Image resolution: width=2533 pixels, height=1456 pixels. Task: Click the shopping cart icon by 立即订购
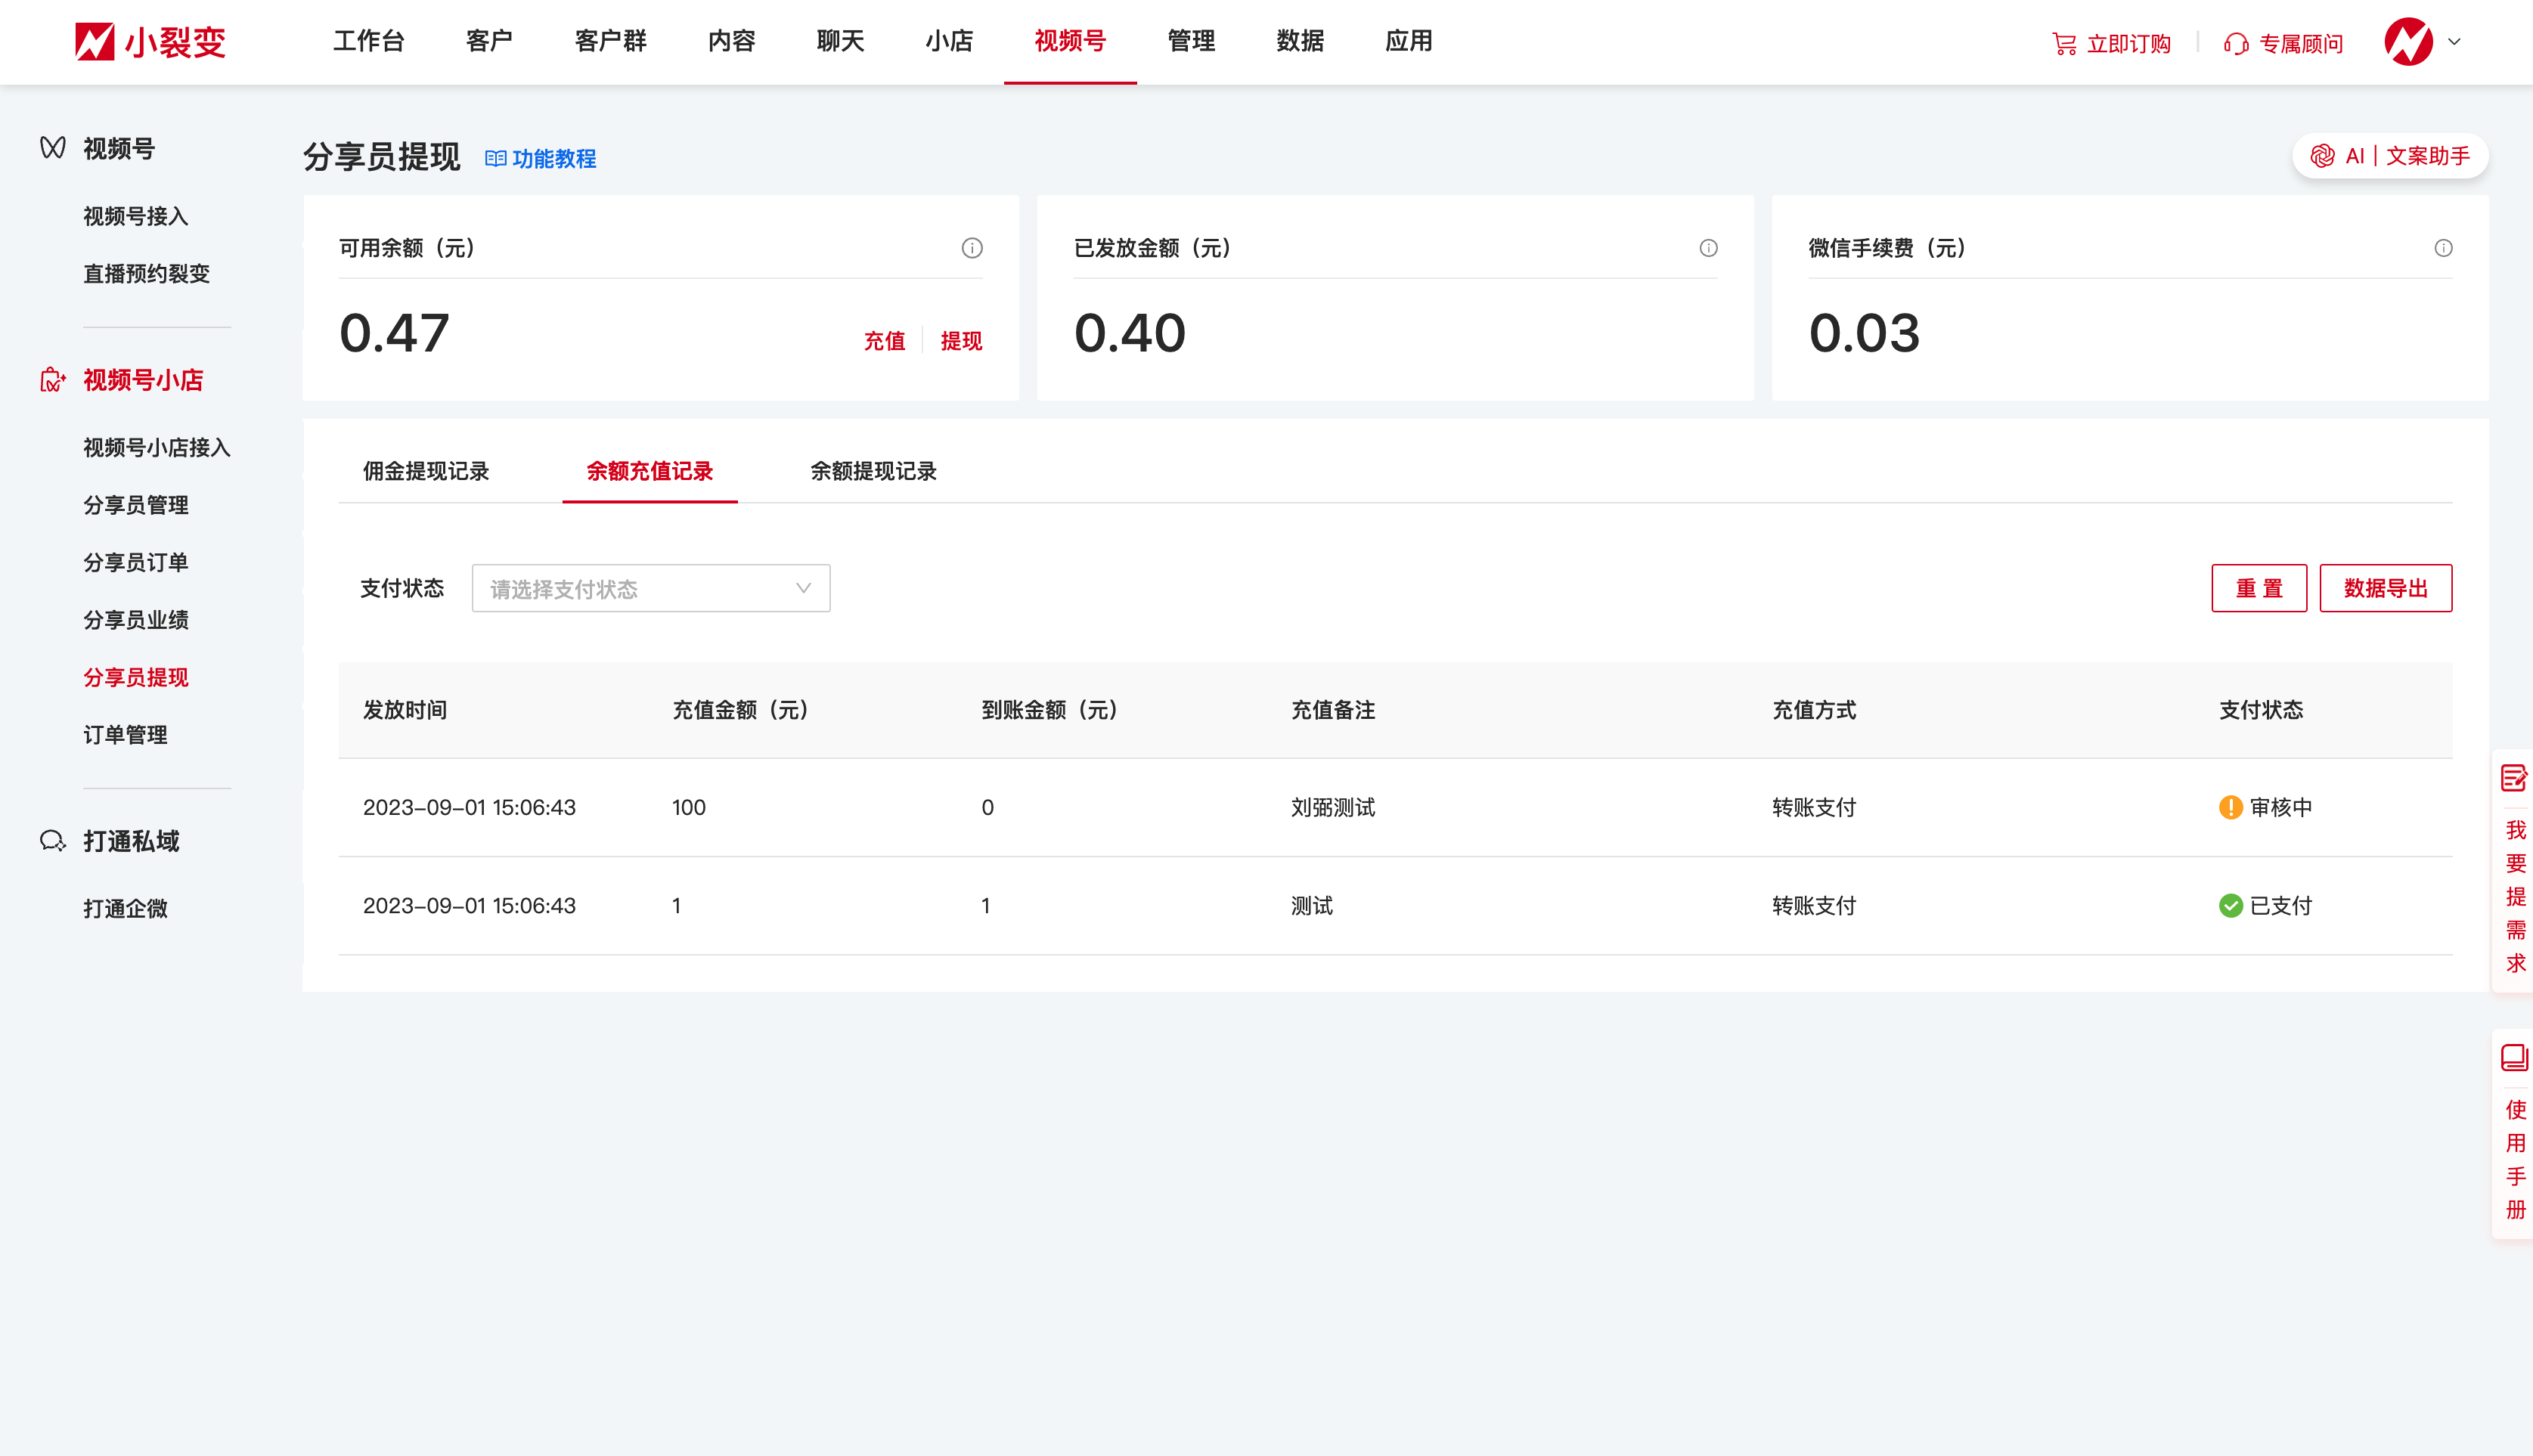pyautogui.click(x=2064, y=43)
